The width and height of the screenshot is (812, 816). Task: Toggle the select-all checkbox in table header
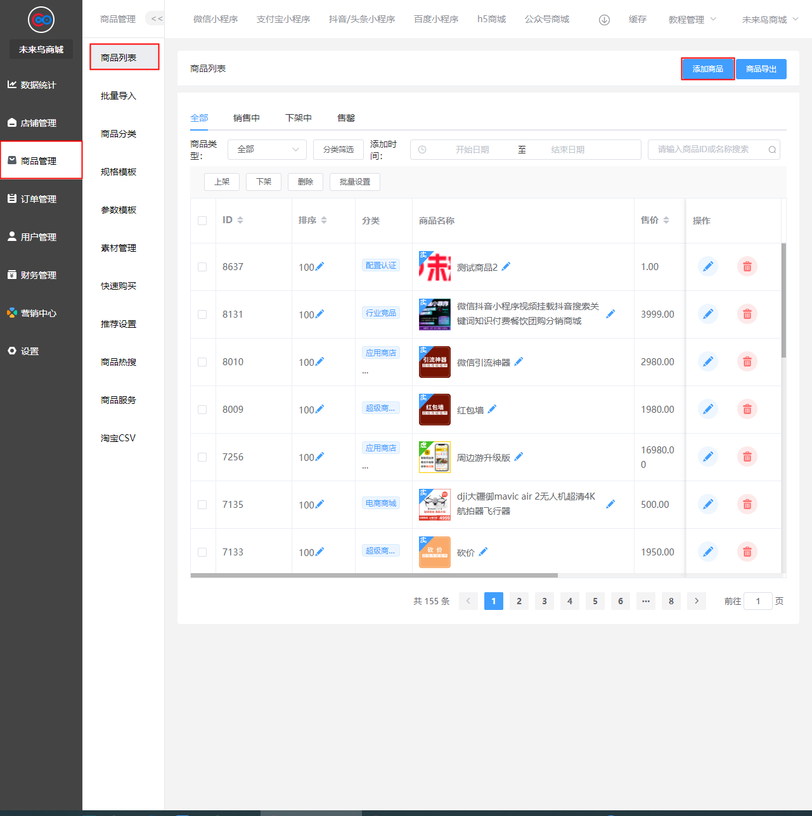202,221
